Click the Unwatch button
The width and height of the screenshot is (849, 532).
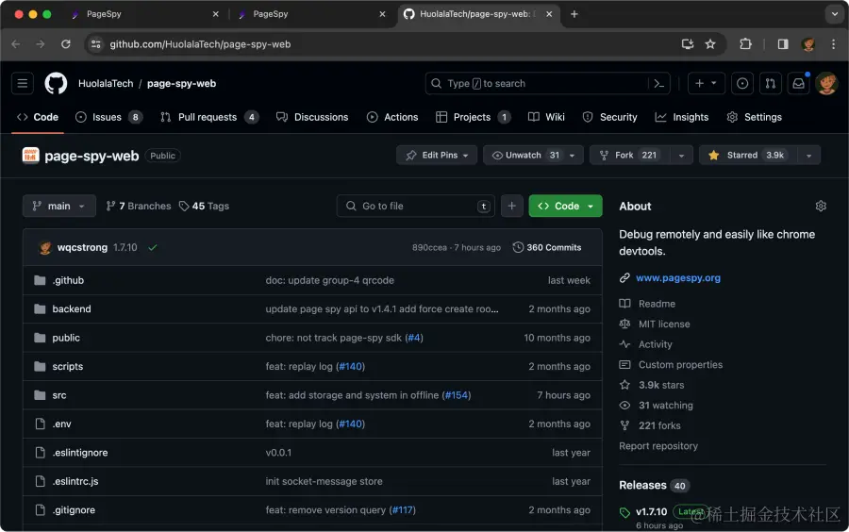coord(533,156)
